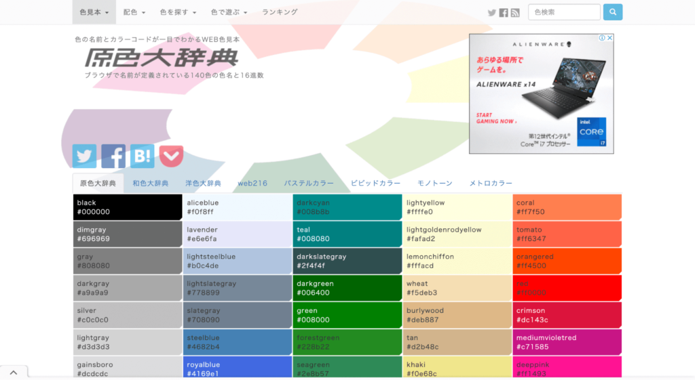Pick the teal #008080 swatch
This screenshot has width=695, height=380.
click(x=347, y=234)
